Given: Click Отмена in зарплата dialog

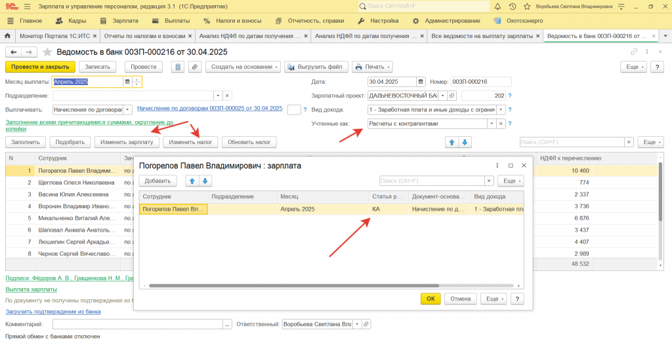Looking at the screenshot, I should coord(460,299).
